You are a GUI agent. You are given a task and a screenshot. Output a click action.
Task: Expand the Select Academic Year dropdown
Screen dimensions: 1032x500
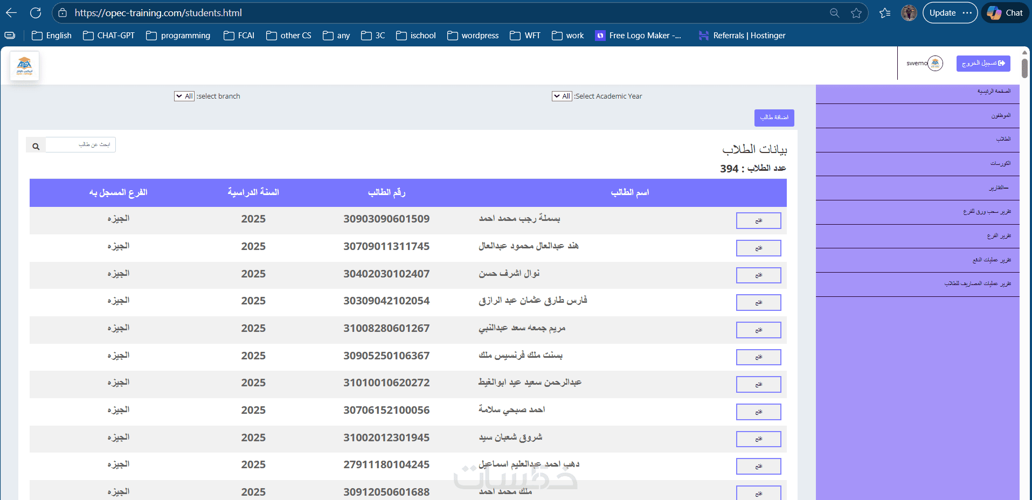562,96
